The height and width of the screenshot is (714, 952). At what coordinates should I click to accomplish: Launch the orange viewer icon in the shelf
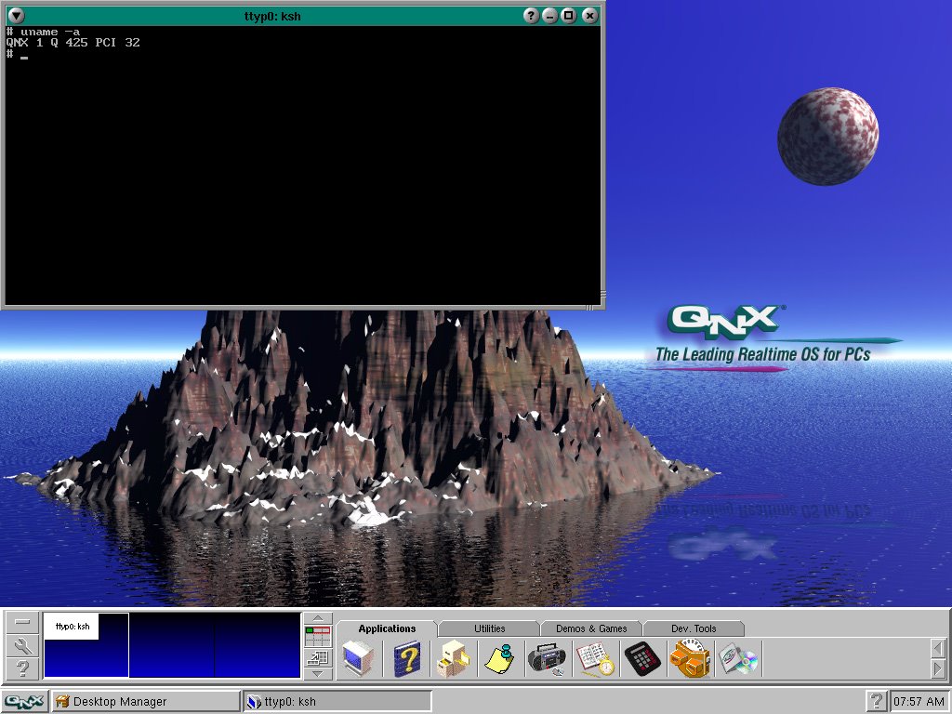pyautogui.click(x=689, y=659)
